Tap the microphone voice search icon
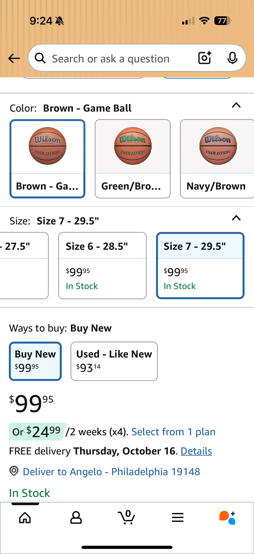 (232, 58)
